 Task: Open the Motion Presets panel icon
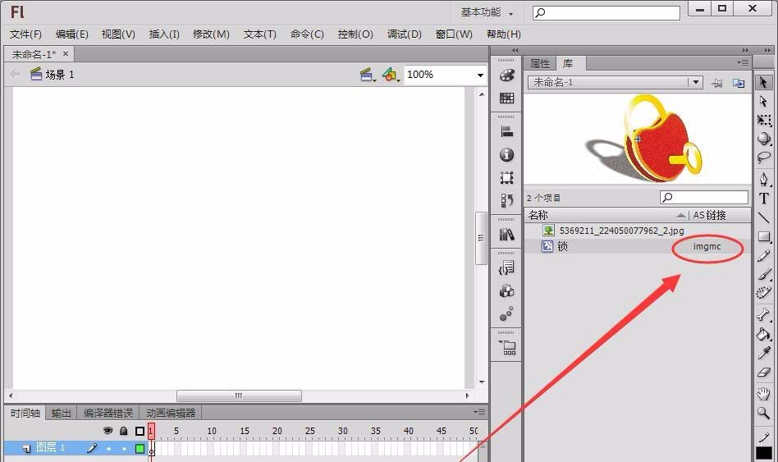pos(506,313)
